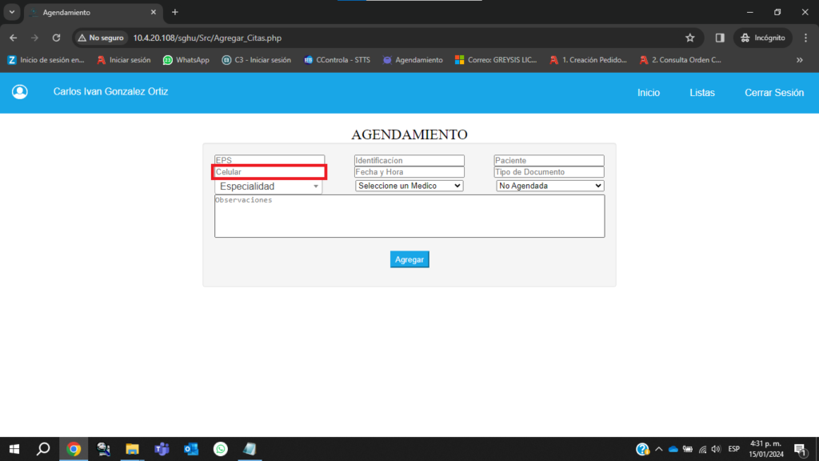
Task: Go to Inicio in the navigation bar
Action: point(648,93)
